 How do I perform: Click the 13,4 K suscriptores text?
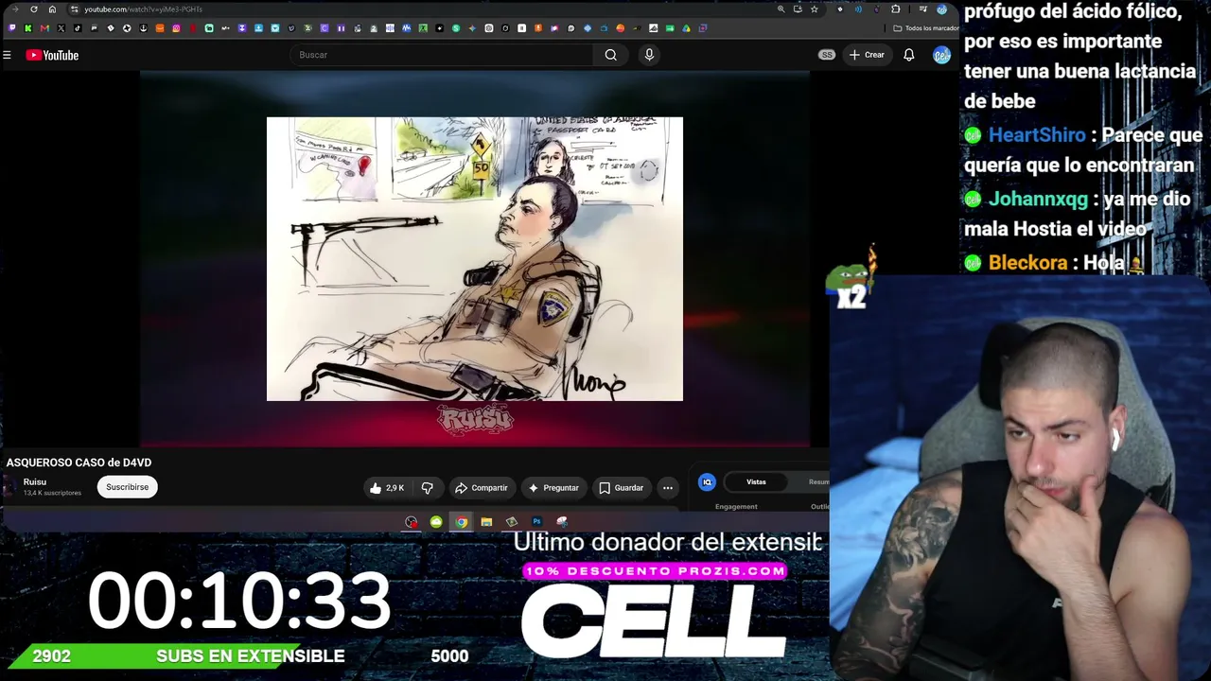[x=52, y=494]
